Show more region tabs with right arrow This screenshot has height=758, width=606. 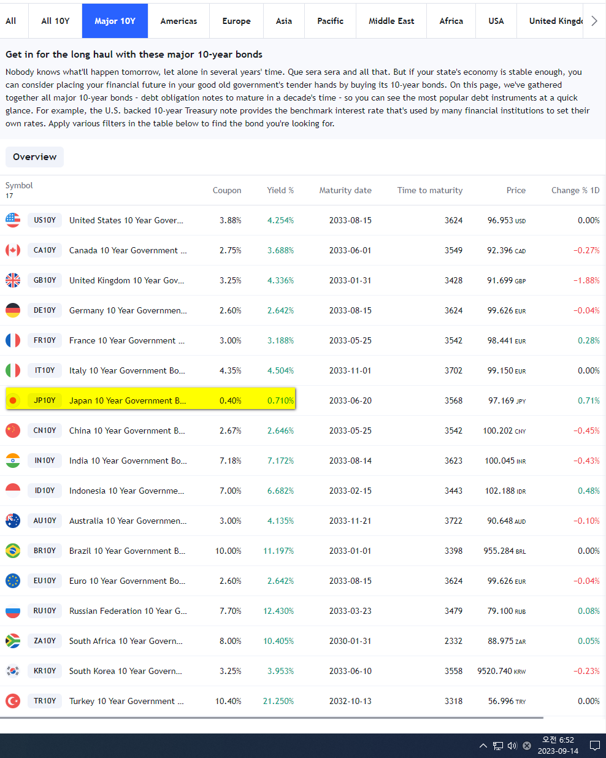[x=594, y=21]
